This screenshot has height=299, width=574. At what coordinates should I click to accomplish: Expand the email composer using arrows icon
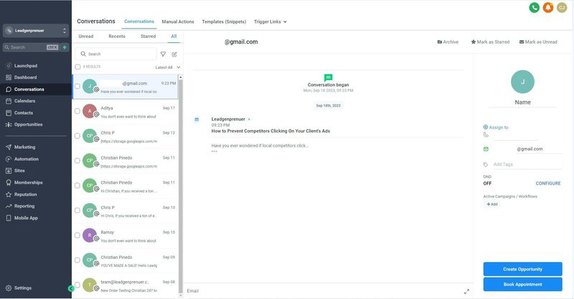pos(466,291)
